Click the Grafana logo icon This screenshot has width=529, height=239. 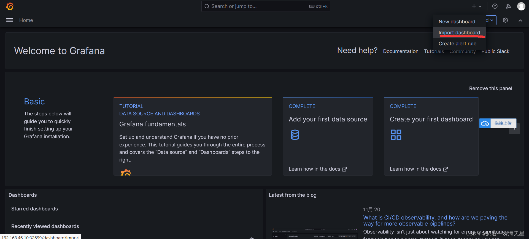point(10,6)
